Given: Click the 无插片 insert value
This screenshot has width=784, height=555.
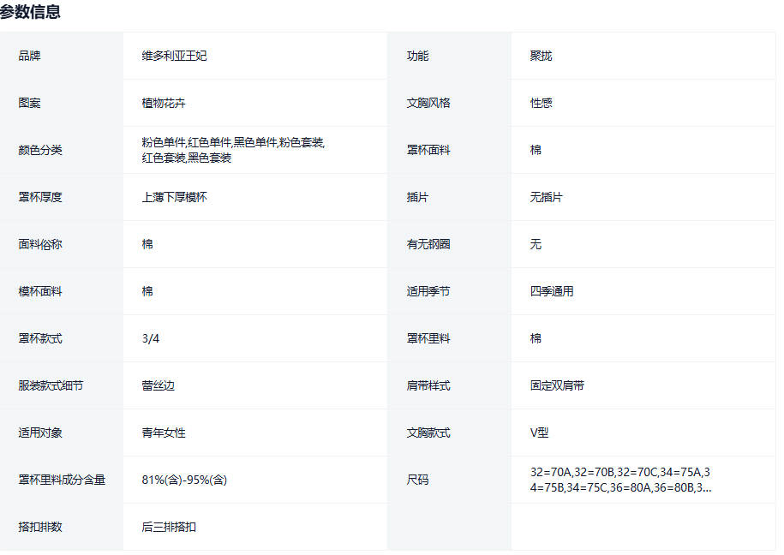Looking at the screenshot, I should coord(546,197).
